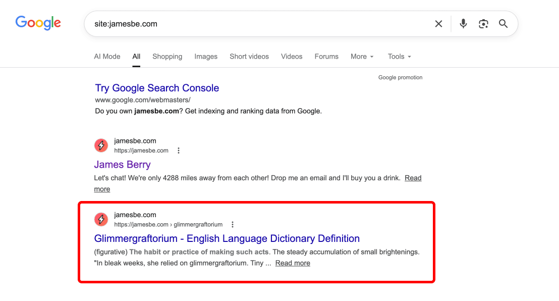Click Read more on the Glimmergraftorium snippet
This screenshot has width=559, height=301.
[x=293, y=263]
